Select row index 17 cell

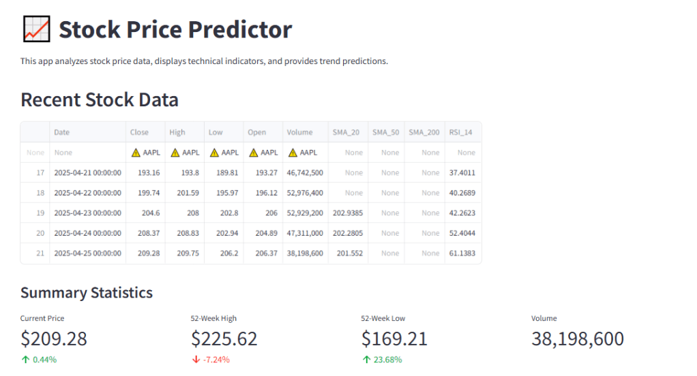pyautogui.click(x=40, y=173)
